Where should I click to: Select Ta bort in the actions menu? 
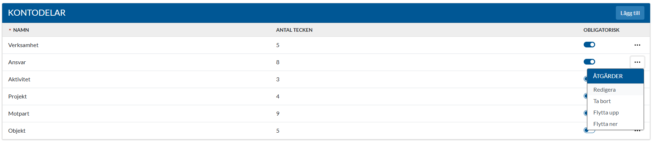tap(602, 101)
